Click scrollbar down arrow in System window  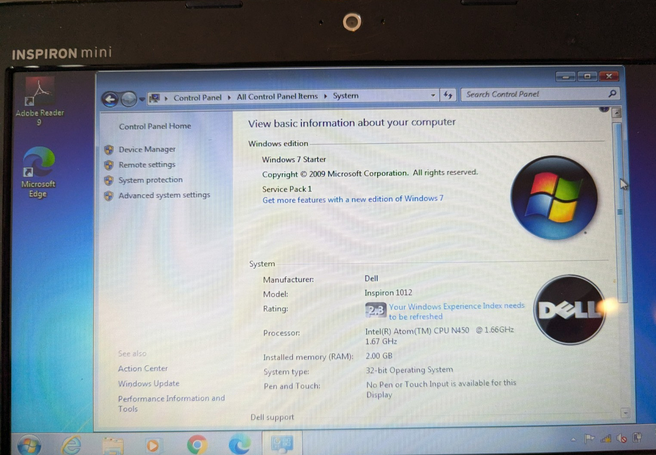[625, 413]
